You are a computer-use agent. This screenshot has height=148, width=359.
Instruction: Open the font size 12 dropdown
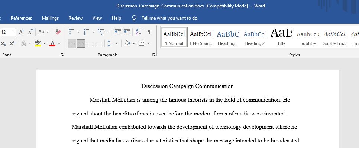point(13,32)
